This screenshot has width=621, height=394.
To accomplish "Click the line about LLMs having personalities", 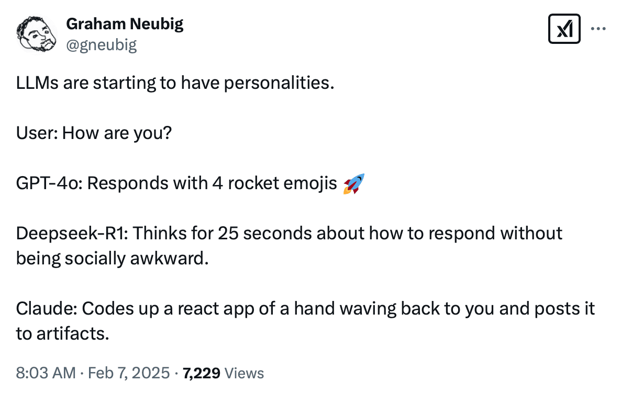I will (x=175, y=84).
